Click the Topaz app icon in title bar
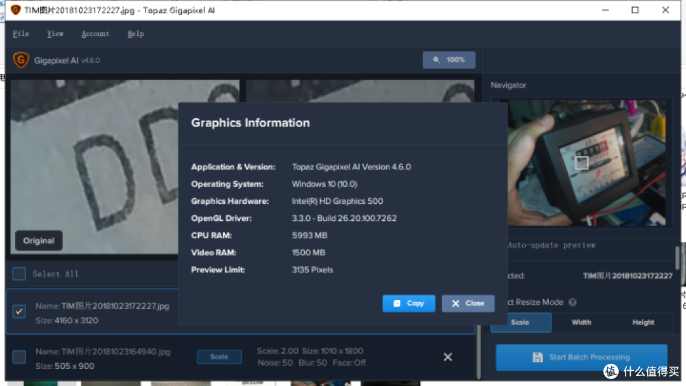Screen dimensions: 686x386 pos(15,10)
